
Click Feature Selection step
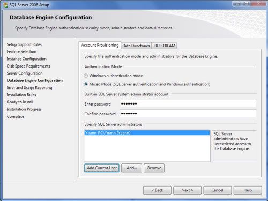coord(21,51)
